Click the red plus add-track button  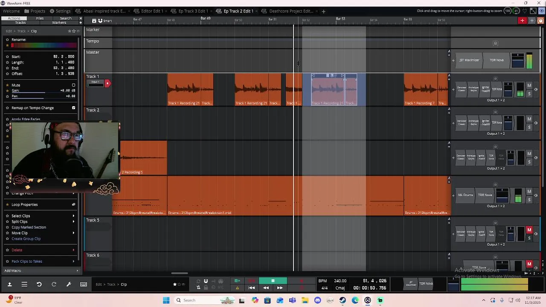522,20
